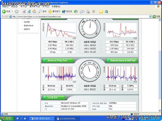The width and height of the screenshot is (162, 121).
Task: Click the Forward arrow toolbar icon
Action: (x=17, y=12)
